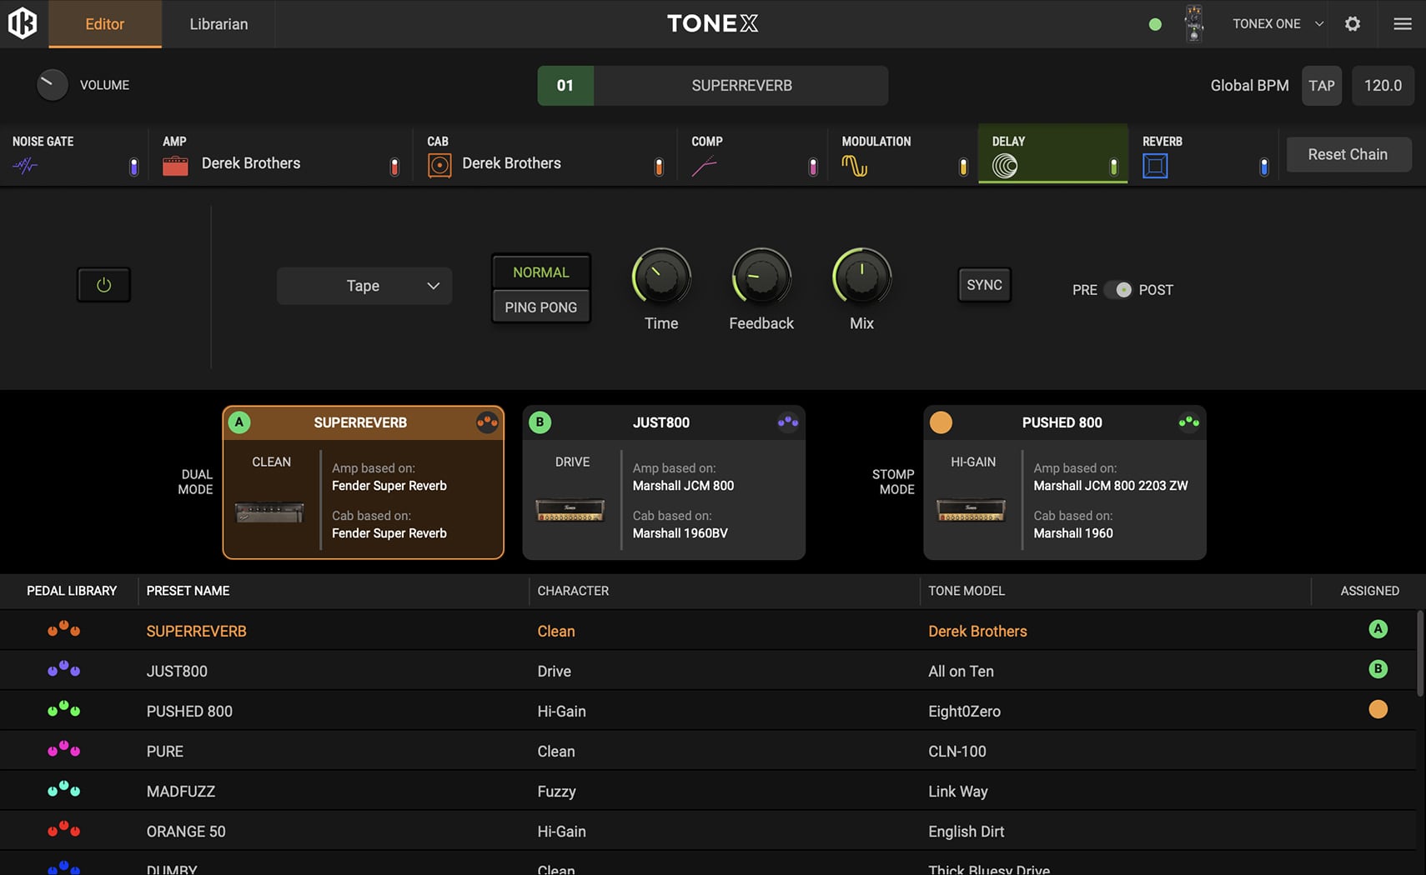The height and width of the screenshot is (875, 1426).
Task: Open settings with the gear icon
Action: [x=1353, y=24]
